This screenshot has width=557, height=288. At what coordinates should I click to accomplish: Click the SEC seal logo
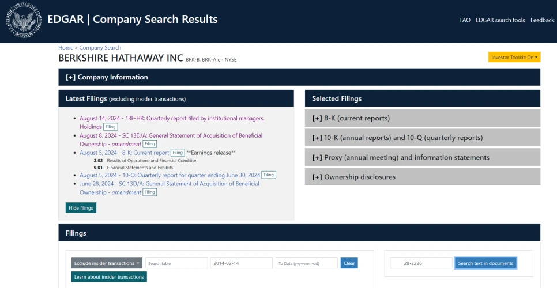24,21
